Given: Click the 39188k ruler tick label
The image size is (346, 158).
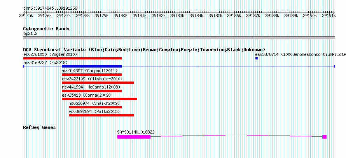Looking at the screenshot, I should pyautogui.click(x=272, y=16).
